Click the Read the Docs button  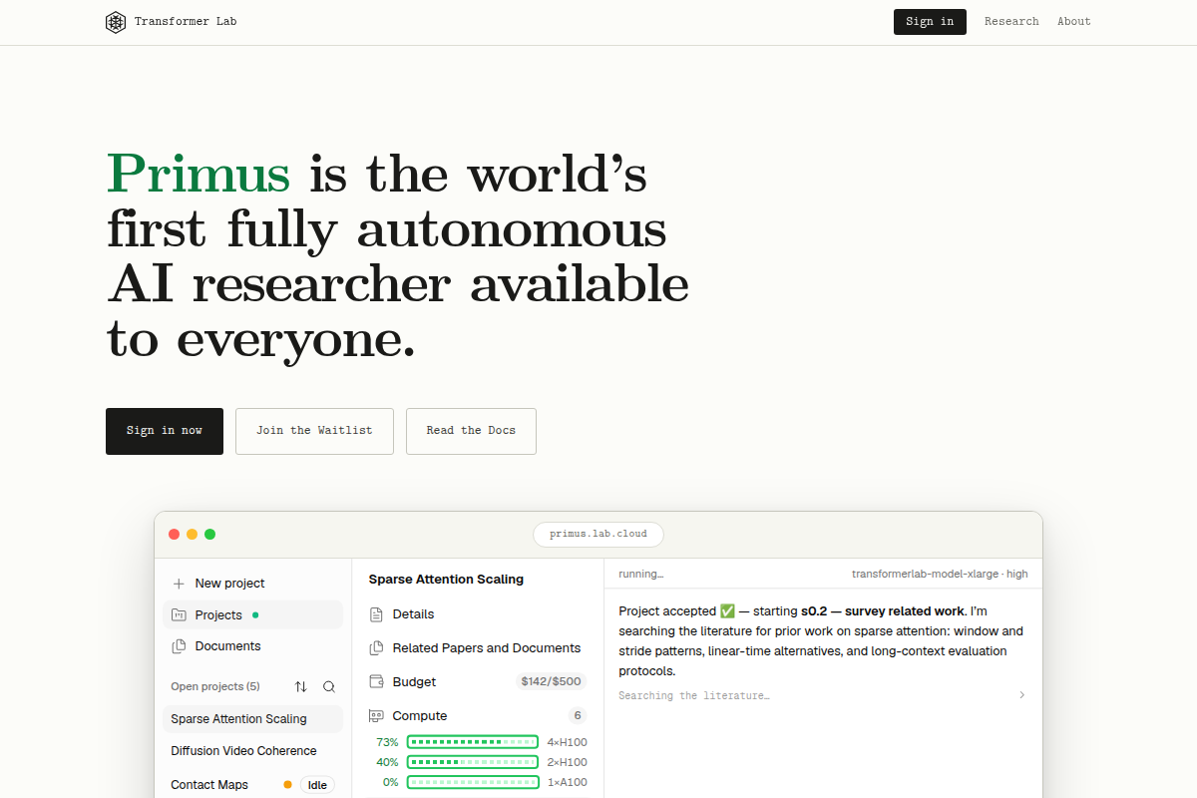(471, 431)
